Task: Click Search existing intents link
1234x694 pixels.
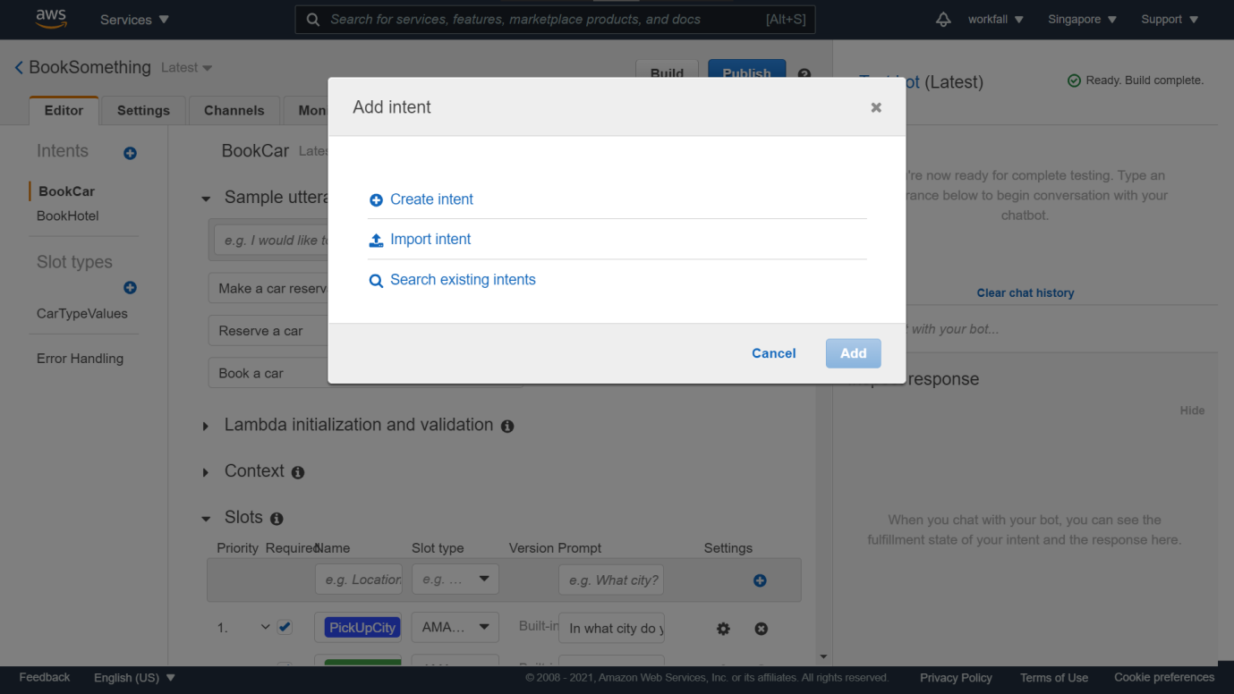Action: pyautogui.click(x=463, y=280)
